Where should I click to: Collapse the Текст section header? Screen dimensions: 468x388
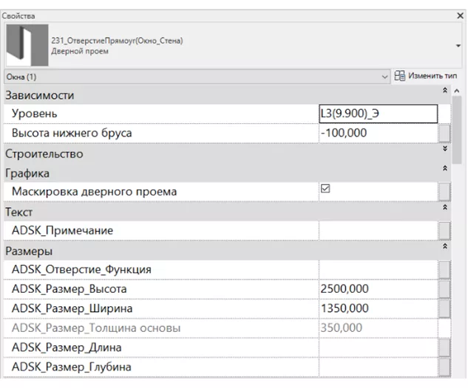coord(444,212)
